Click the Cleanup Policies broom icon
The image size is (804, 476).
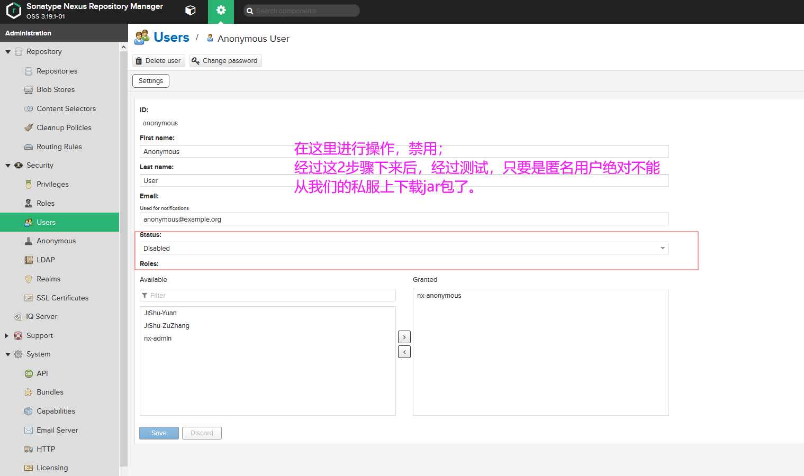pyautogui.click(x=29, y=127)
